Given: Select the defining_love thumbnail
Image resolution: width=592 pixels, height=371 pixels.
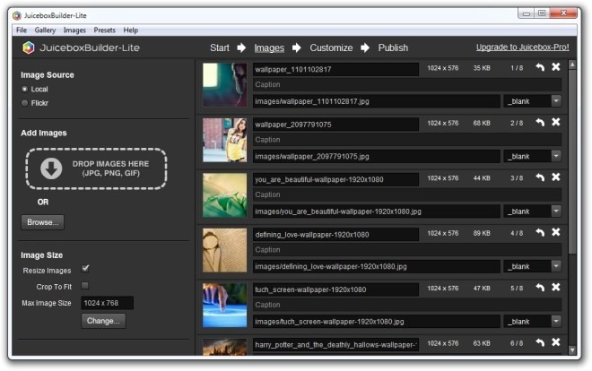Looking at the screenshot, I should tap(224, 250).
